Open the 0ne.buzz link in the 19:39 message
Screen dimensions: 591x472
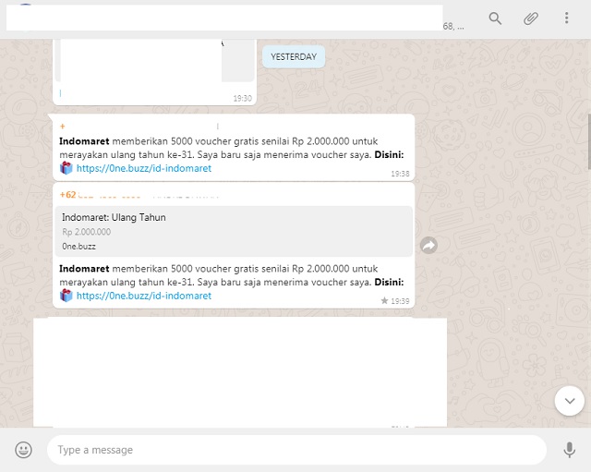tap(143, 296)
